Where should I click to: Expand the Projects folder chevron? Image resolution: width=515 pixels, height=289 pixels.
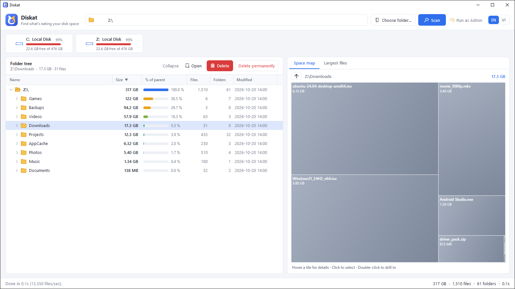coord(17,134)
